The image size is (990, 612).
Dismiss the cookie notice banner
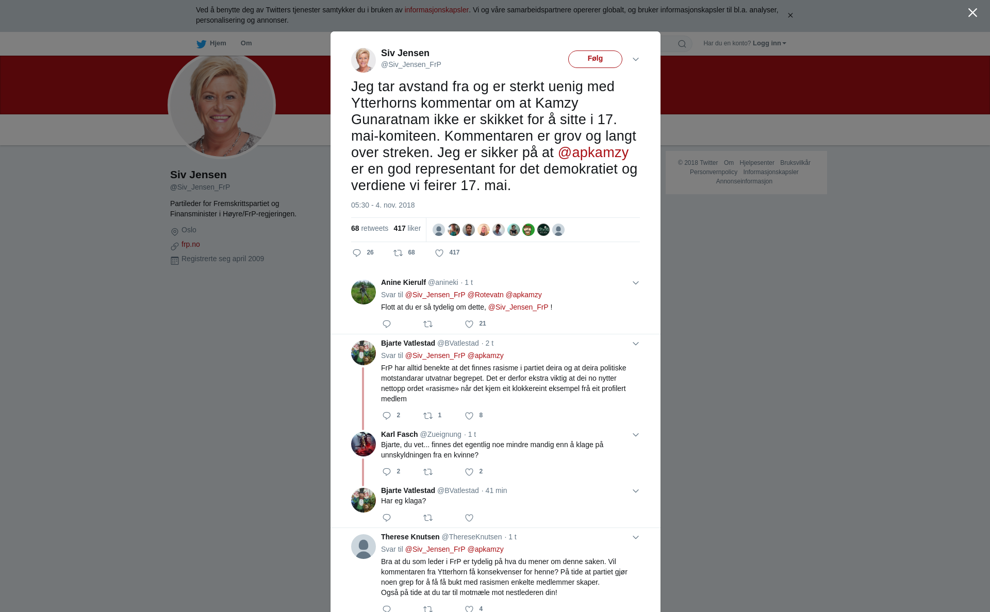coord(790,15)
